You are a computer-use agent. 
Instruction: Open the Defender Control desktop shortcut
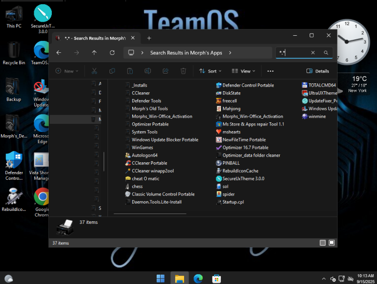coord(13,166)
